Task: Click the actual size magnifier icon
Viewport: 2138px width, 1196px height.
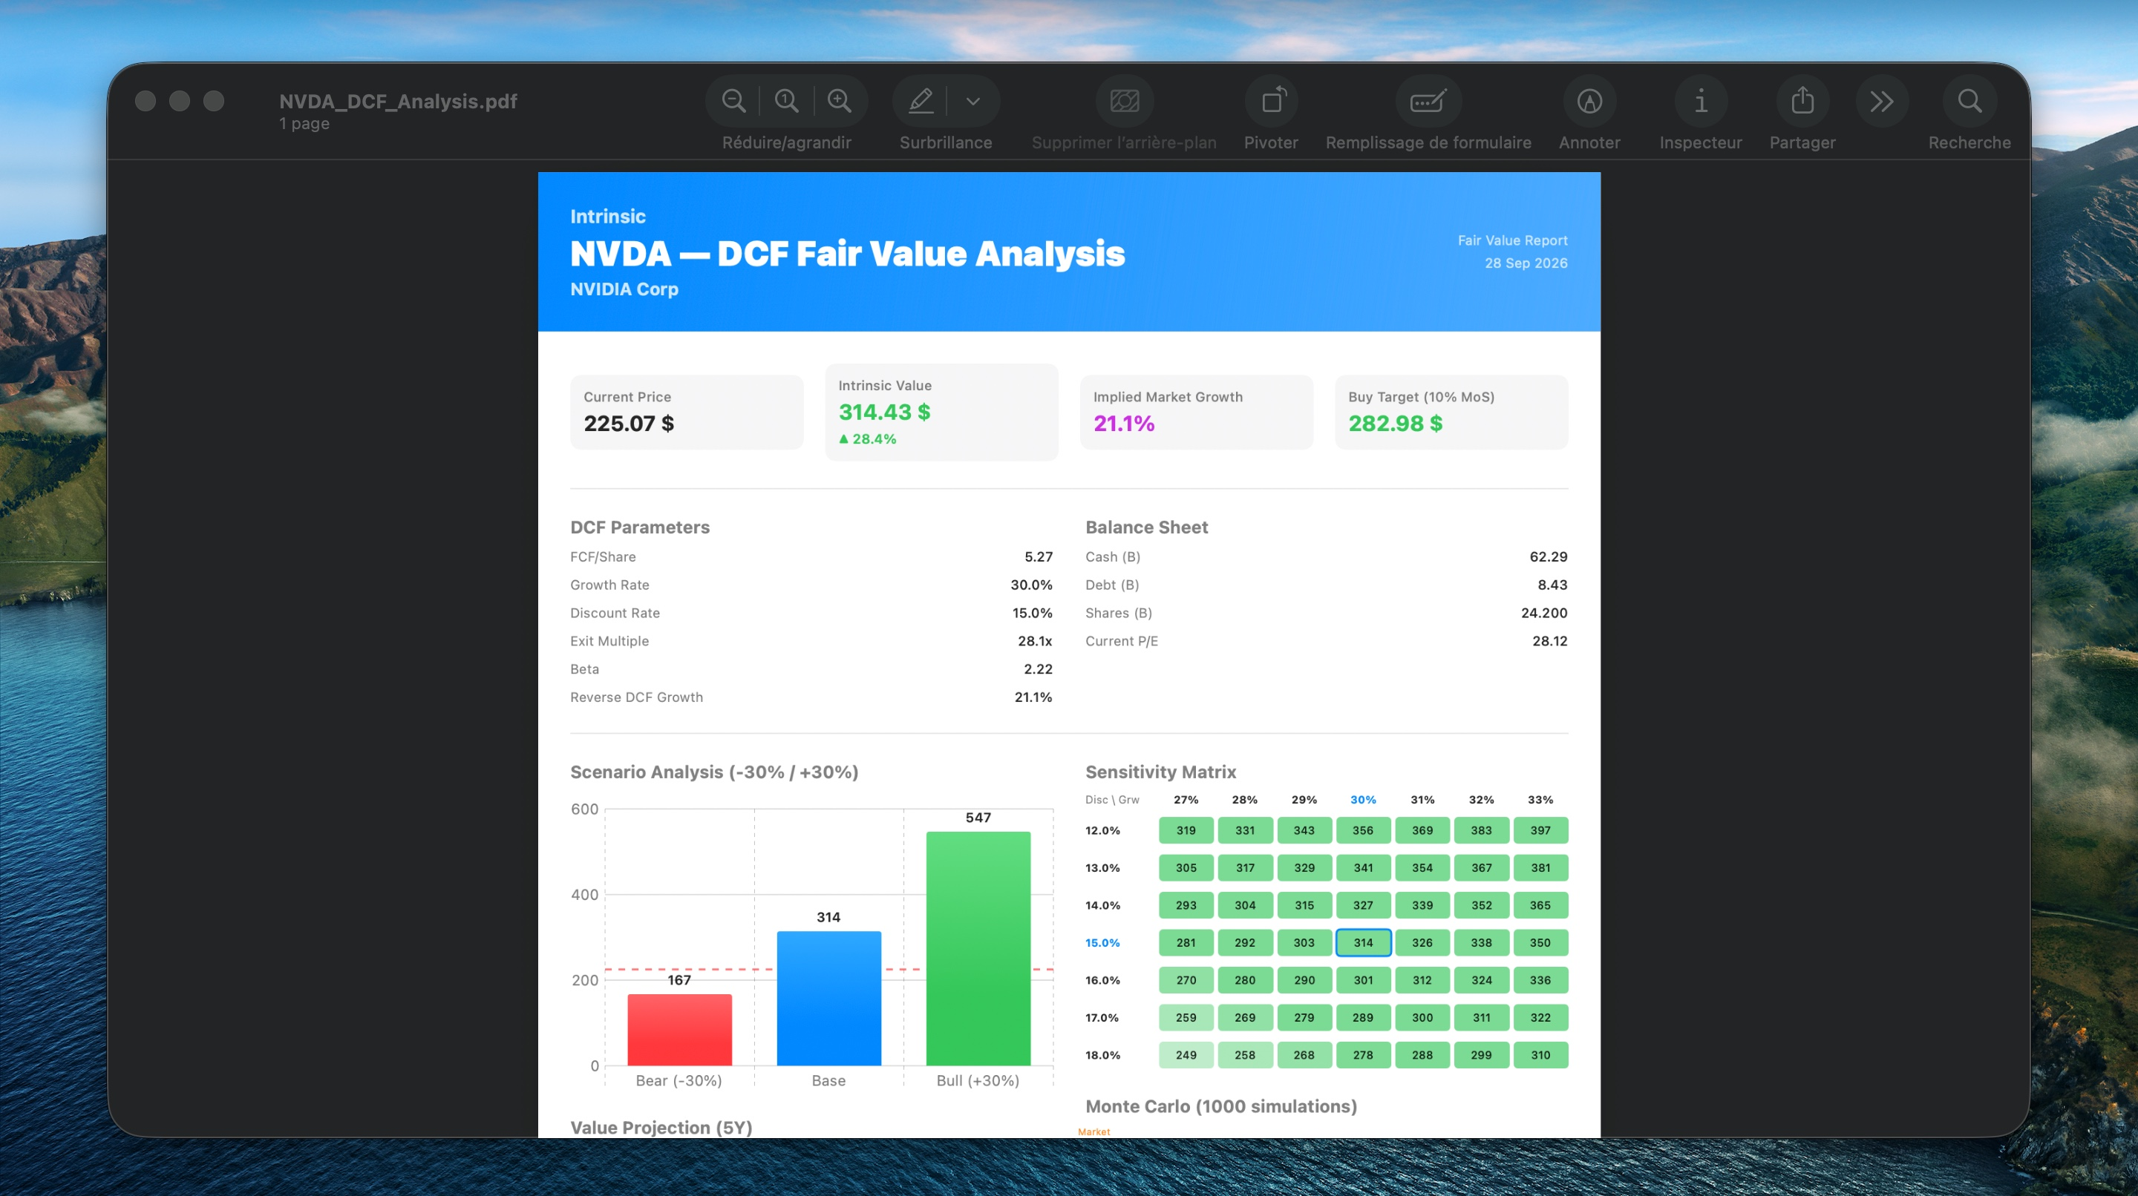Action: (786, 101)
